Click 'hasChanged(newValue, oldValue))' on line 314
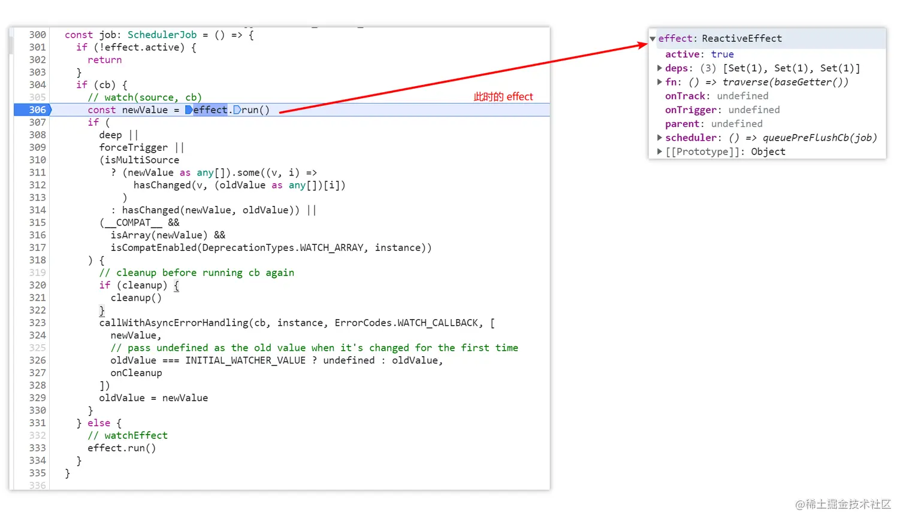Viewport: 906px width, 525px height. (211, 210)
